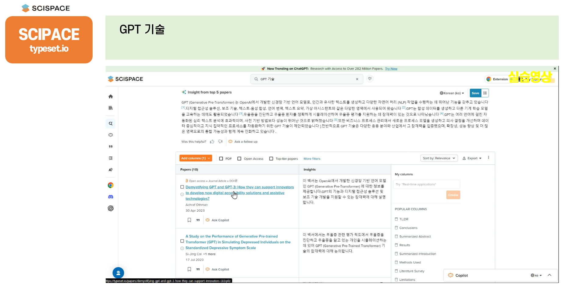Check the Literature Survey column option
The image size is (564, 286).
coord(396,271)
